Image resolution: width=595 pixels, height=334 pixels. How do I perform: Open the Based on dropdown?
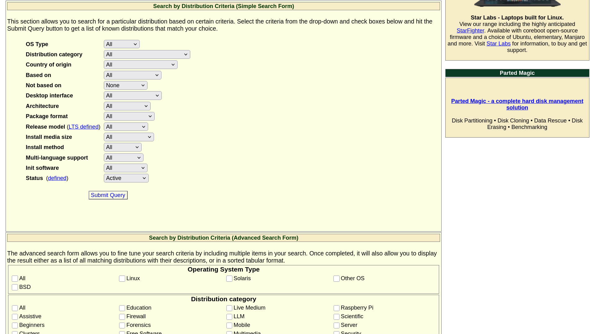click(x=132, y=75)
